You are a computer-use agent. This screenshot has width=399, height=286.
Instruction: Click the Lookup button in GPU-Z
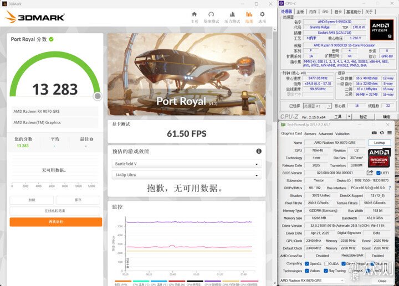coord(380,143)
